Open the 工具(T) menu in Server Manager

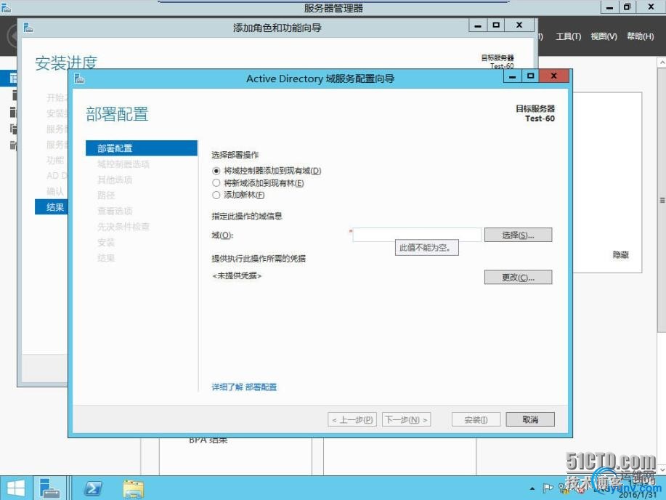[x=568, y=36]
